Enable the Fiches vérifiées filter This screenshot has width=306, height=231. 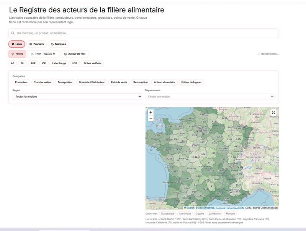93,63
